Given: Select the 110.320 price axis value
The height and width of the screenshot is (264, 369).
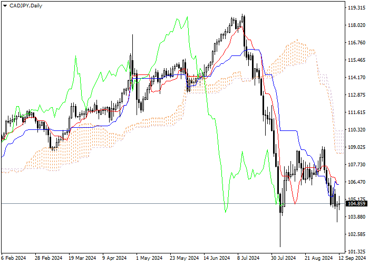Looking at the screenshot, I should tap(356, 130).
